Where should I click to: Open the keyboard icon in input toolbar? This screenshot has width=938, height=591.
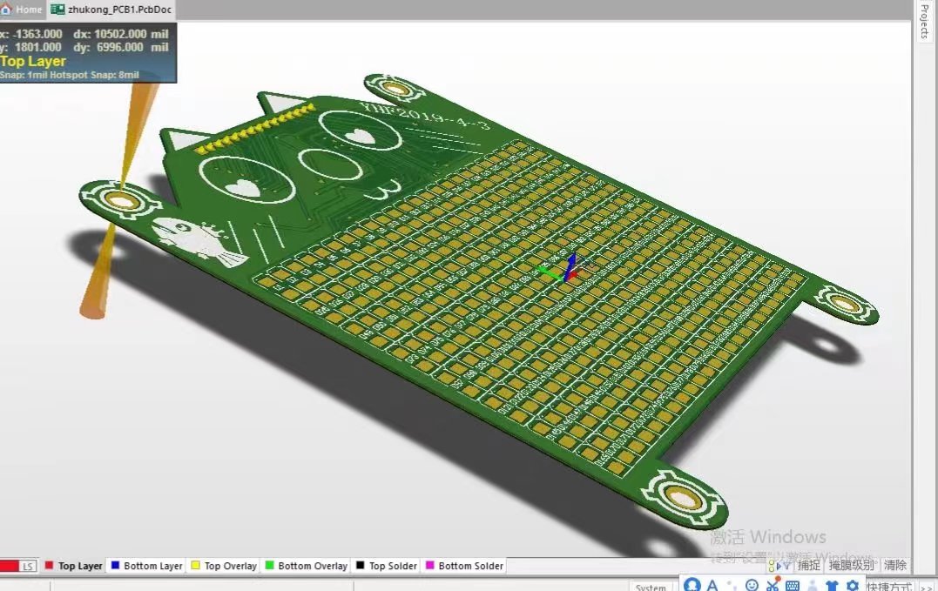click(793, 586)
